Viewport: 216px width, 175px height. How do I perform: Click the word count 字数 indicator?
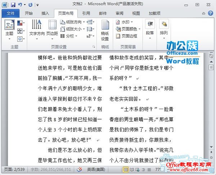pyautogui.click(x=50, y=169)
